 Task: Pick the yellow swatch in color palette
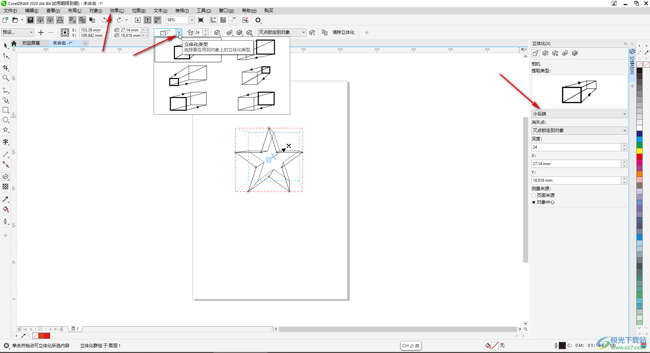click(x=640, y=151)
